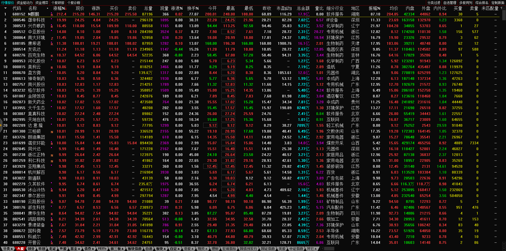Switch to the 资金驱动力 tab

[24, 3]
